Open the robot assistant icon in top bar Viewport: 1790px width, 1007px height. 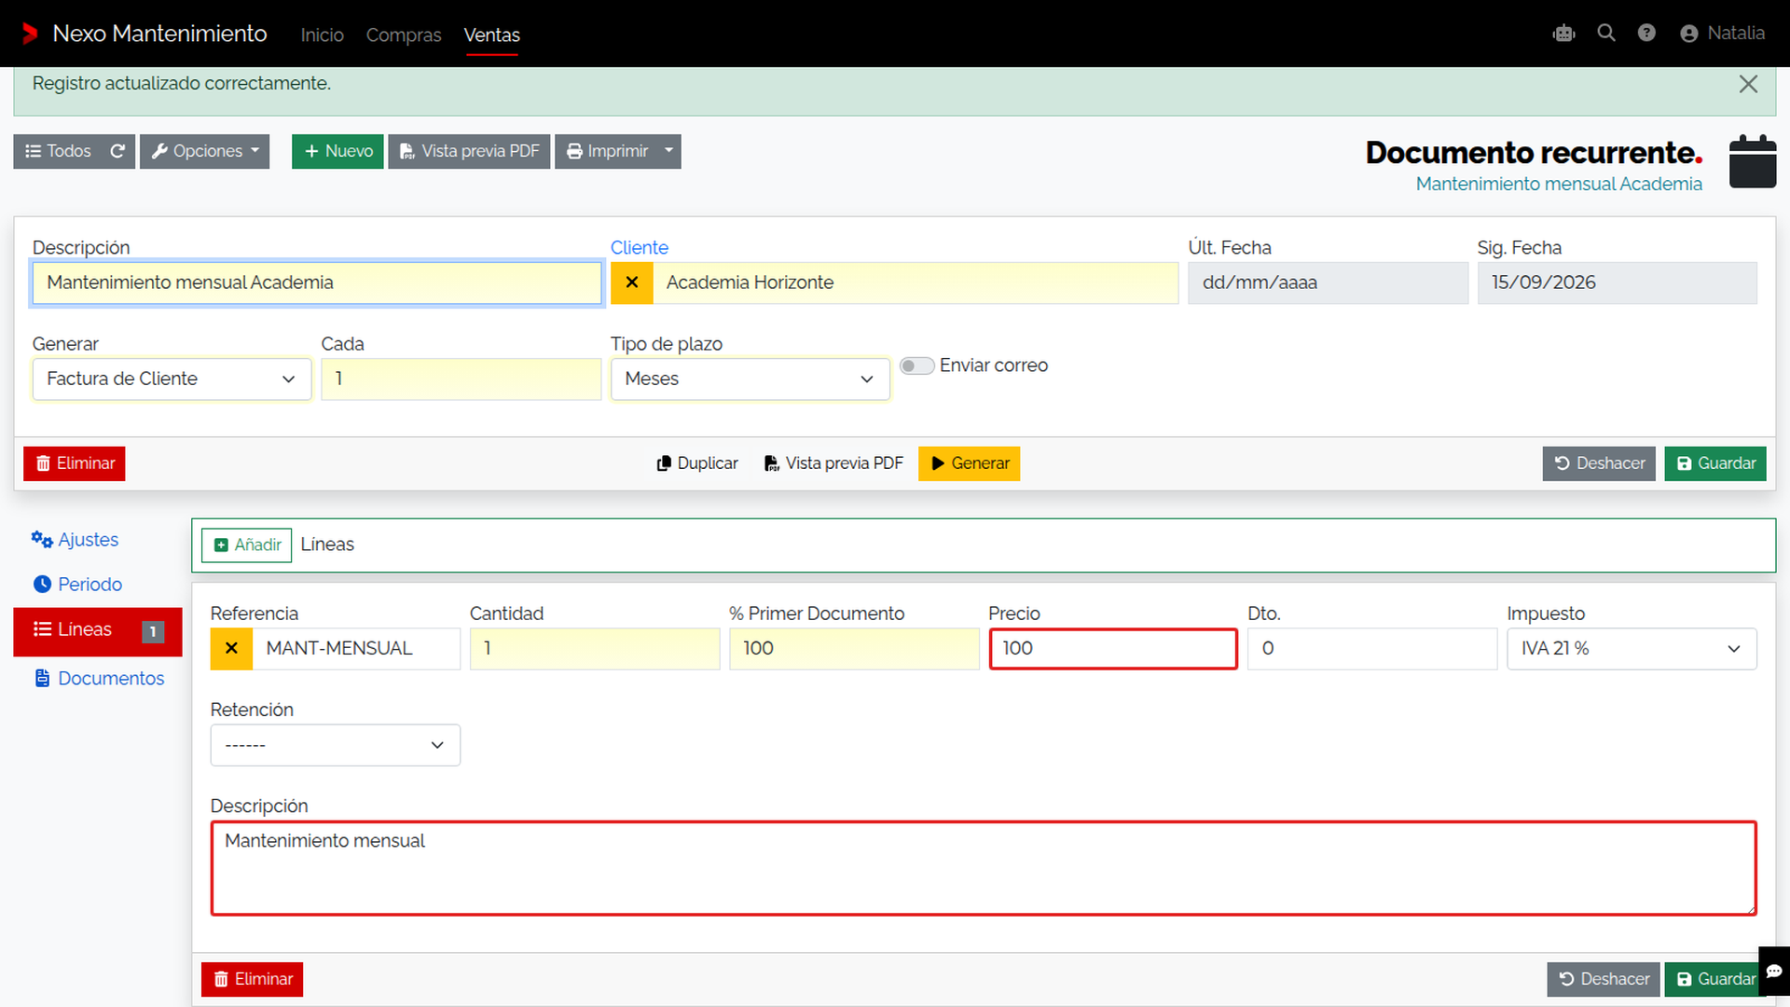point(1563,34)
